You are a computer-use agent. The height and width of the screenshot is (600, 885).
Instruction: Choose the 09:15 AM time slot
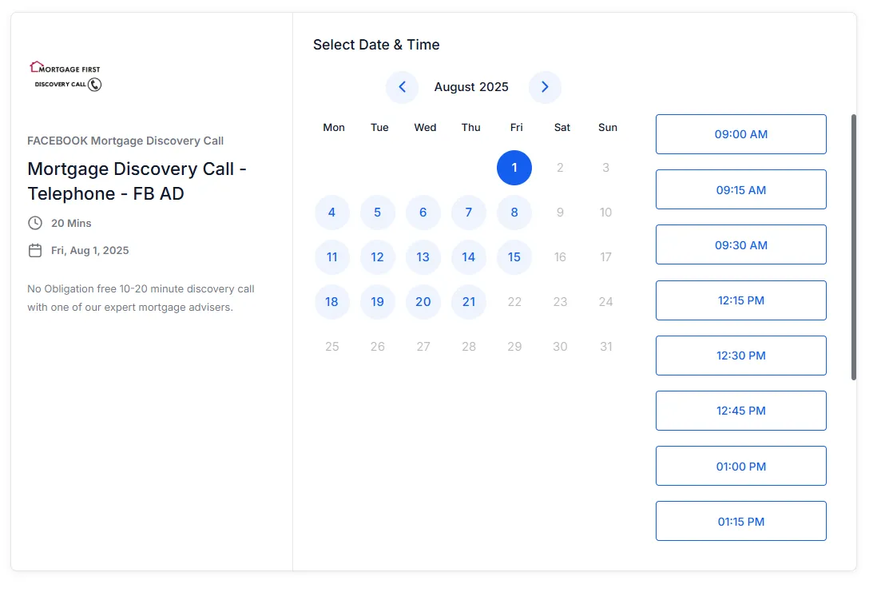pyautogui.click(x=740, y=190)
